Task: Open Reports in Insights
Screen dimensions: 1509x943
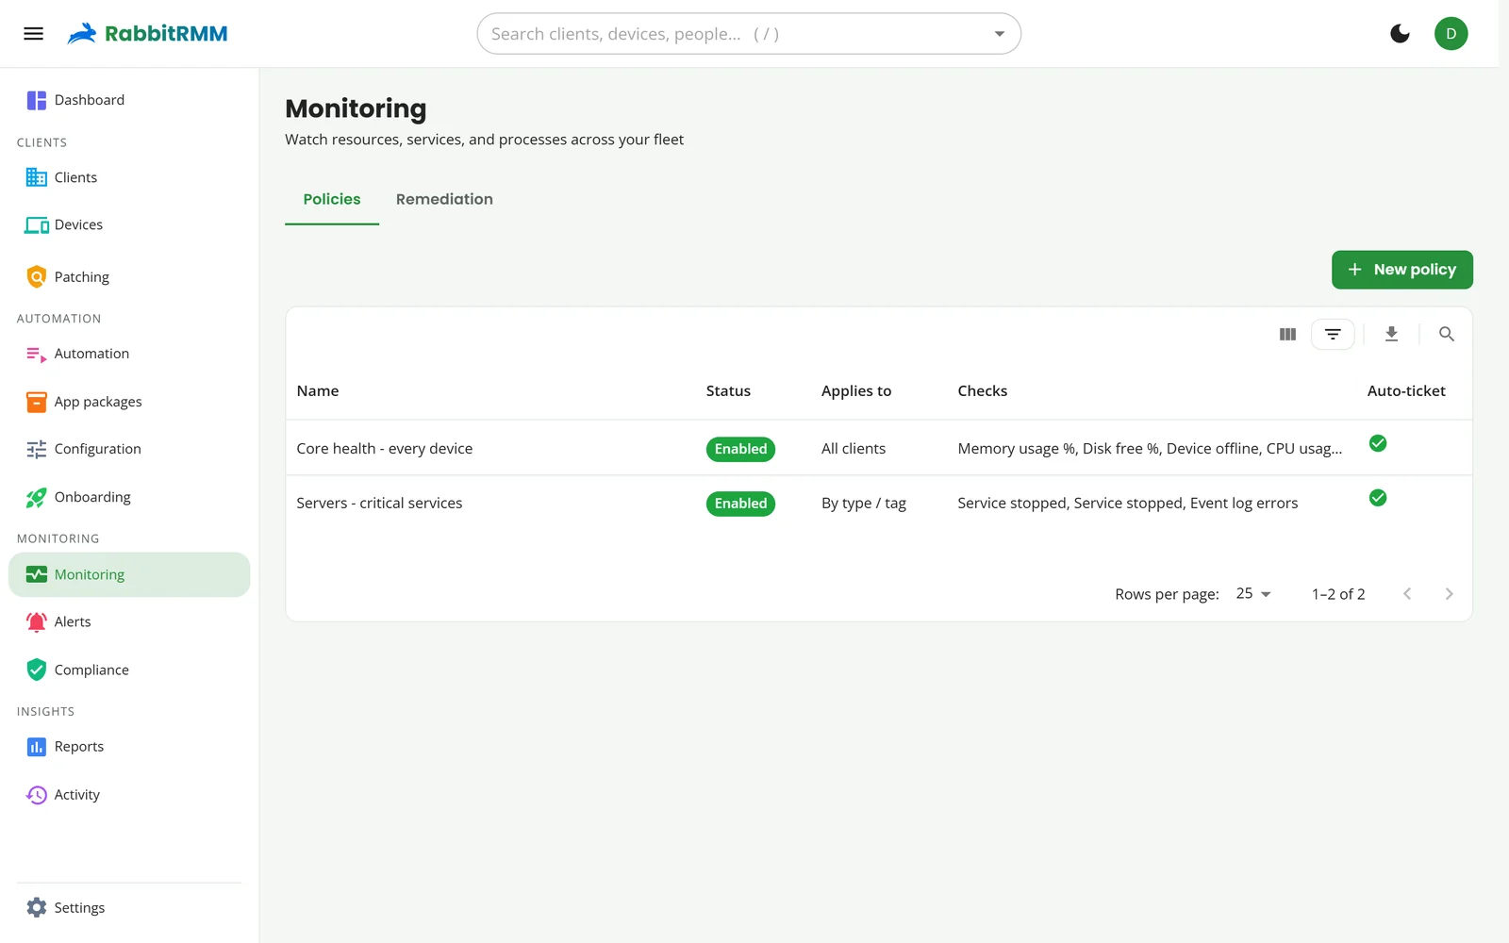Action: click(129, 747)
